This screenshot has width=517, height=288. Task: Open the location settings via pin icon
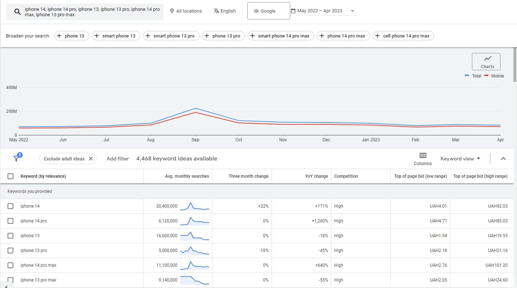pos(172,11)
